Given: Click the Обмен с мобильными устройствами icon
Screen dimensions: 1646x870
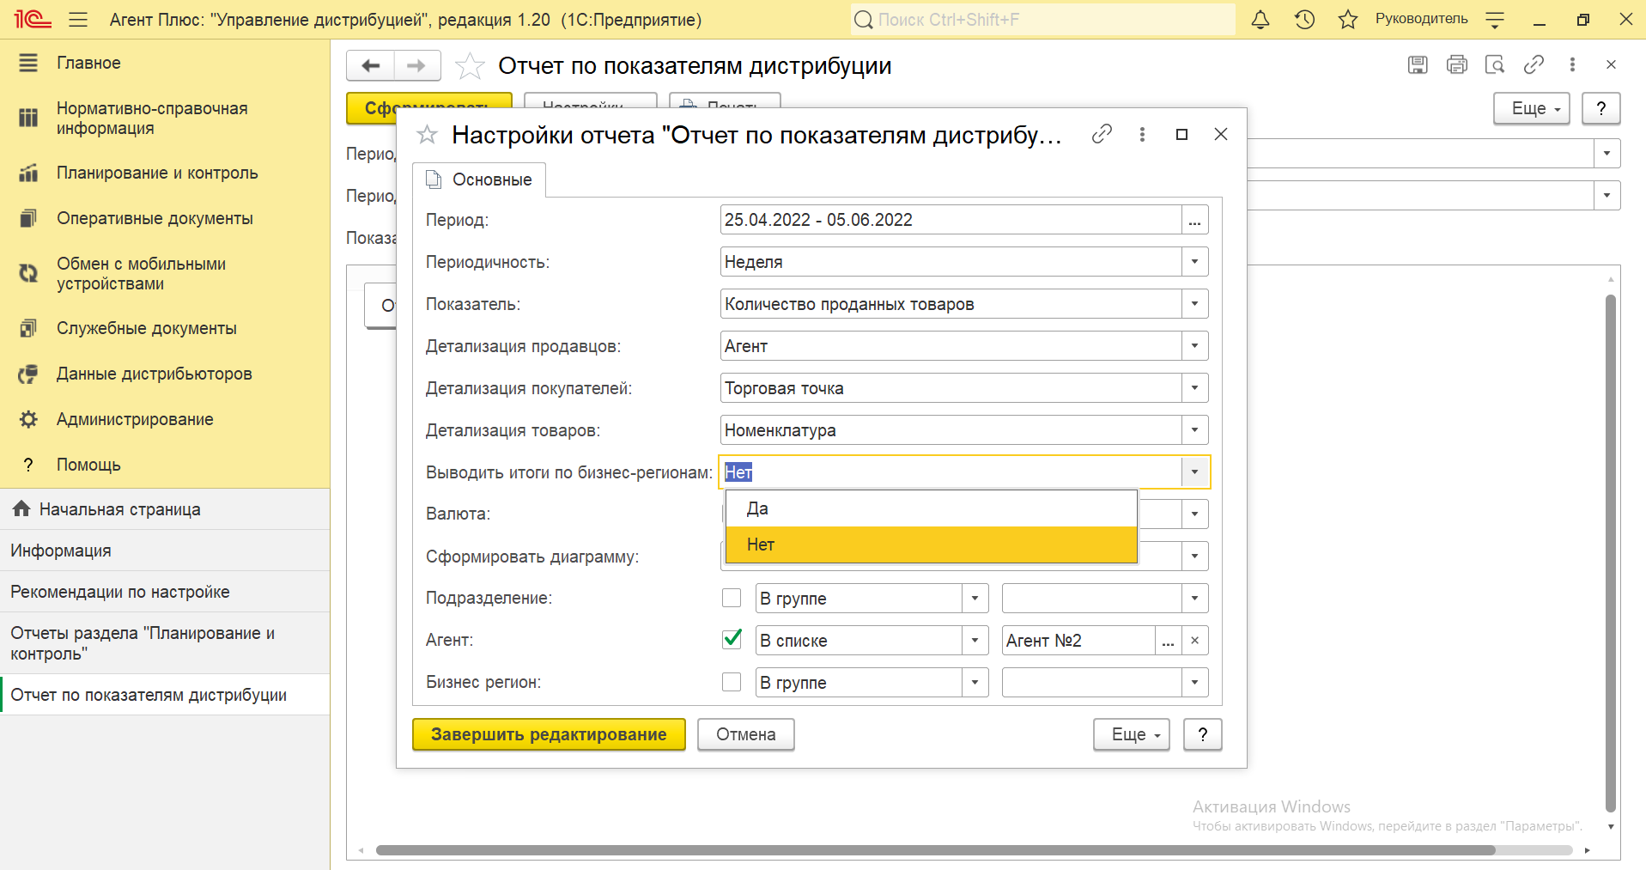Looking at the screenshot, I should point(28,273).
